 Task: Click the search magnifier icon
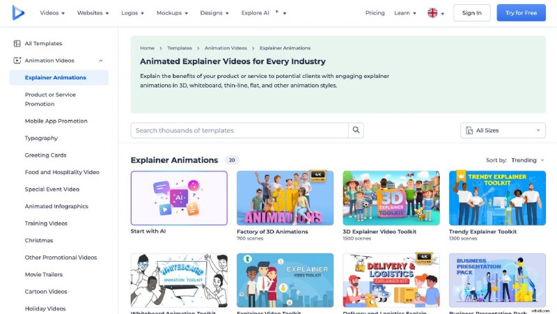tap(356, 130)
